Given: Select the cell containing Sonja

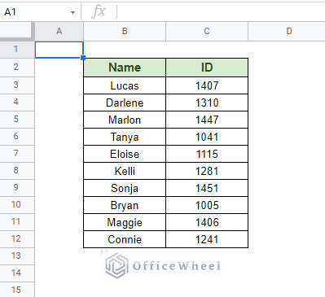Looking at the screenshot, I should point(125,188).
